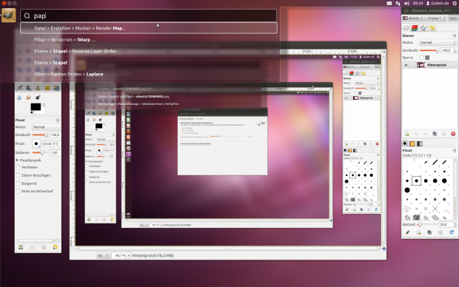Open the Undo history tab

432,28
